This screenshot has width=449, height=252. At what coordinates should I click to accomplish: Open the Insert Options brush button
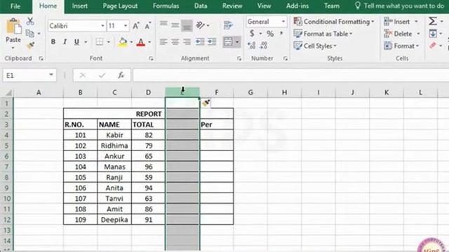206,103
